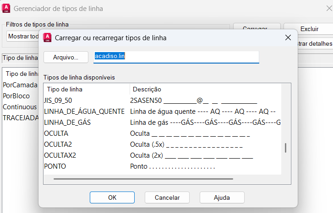333x213 pixels.
Task: Select the PONTO linetype
Action: tap(55, 166)
